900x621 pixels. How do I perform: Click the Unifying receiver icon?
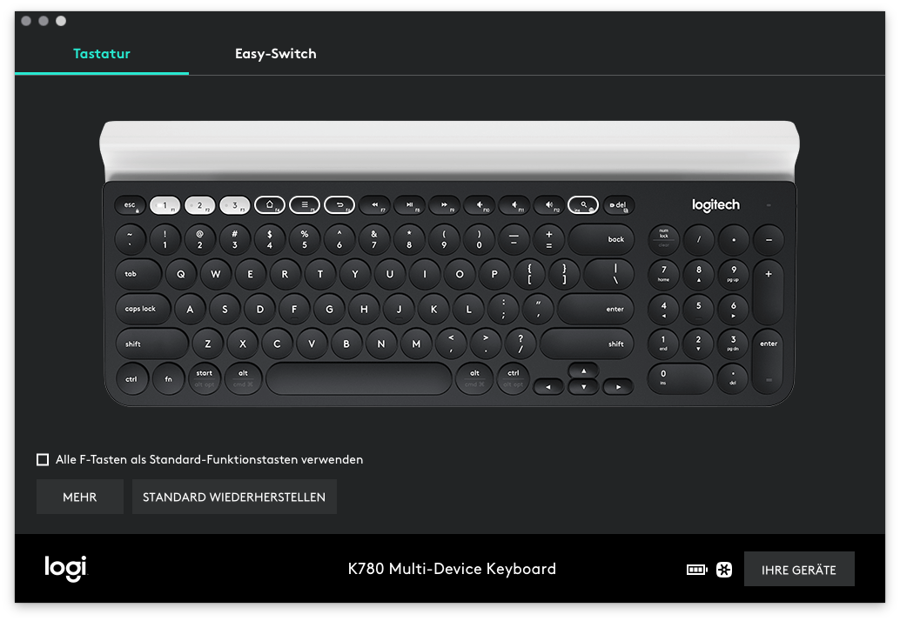(724, 570)
